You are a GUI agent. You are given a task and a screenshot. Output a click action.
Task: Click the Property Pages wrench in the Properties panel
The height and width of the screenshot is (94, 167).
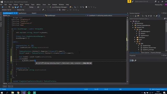click(135, 61)
